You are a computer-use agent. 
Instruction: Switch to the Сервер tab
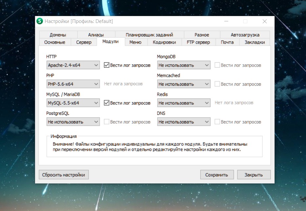click(84, 42)
